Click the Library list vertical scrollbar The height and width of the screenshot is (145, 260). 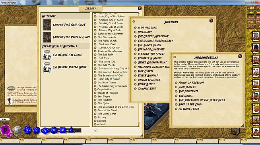139,69
